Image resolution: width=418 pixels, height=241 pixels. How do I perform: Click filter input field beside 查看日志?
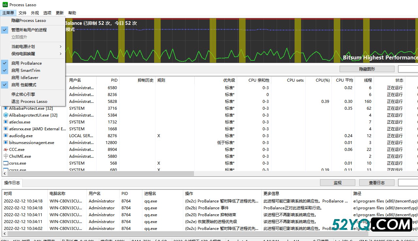click(408, 183)
